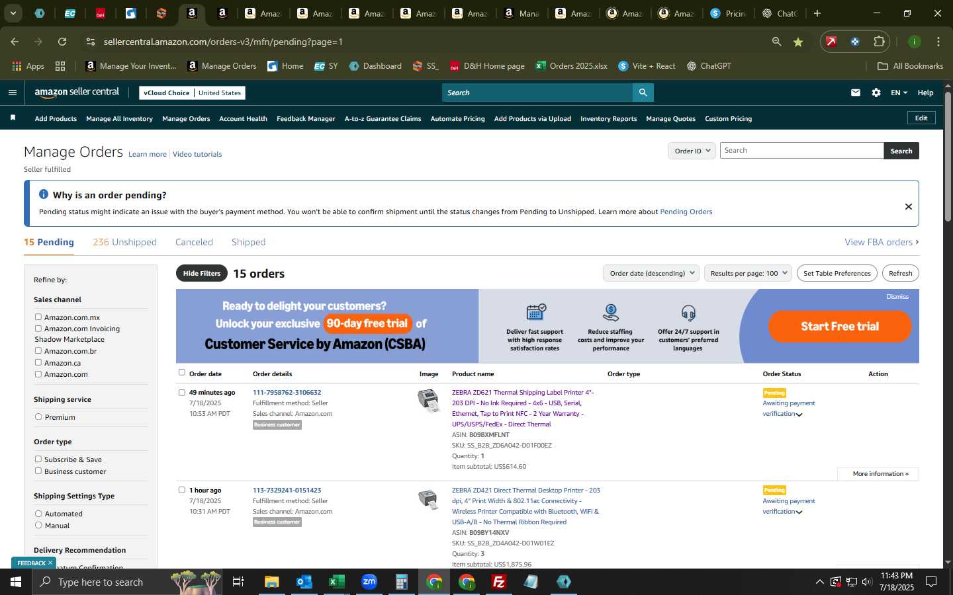This screenshot has width=953, height=595.
Task: Select the Manual shipping settings radio
Action: (x=38, y=525)
